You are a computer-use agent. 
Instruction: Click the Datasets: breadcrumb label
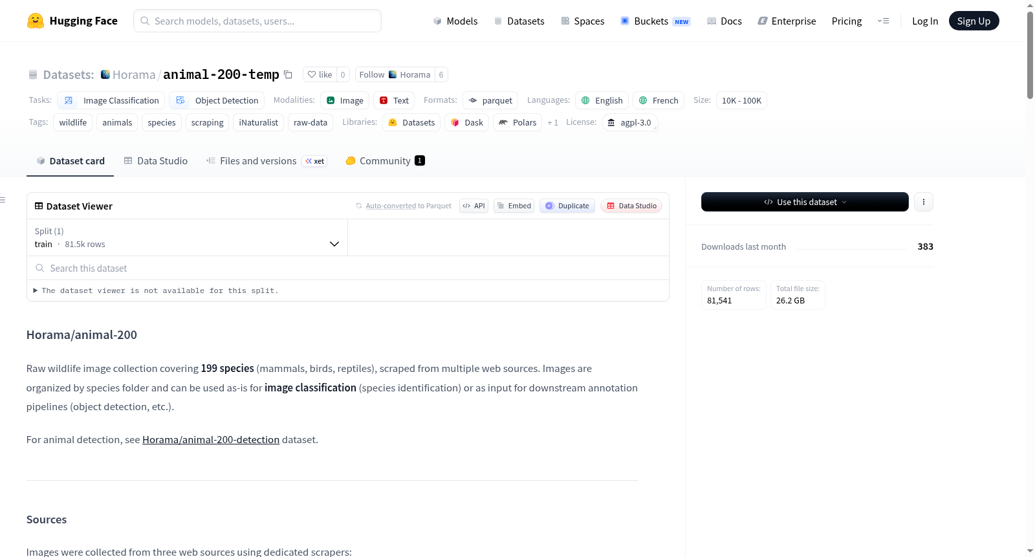69,74
